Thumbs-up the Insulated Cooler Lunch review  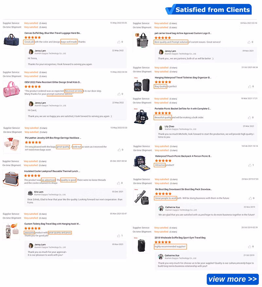119,183
